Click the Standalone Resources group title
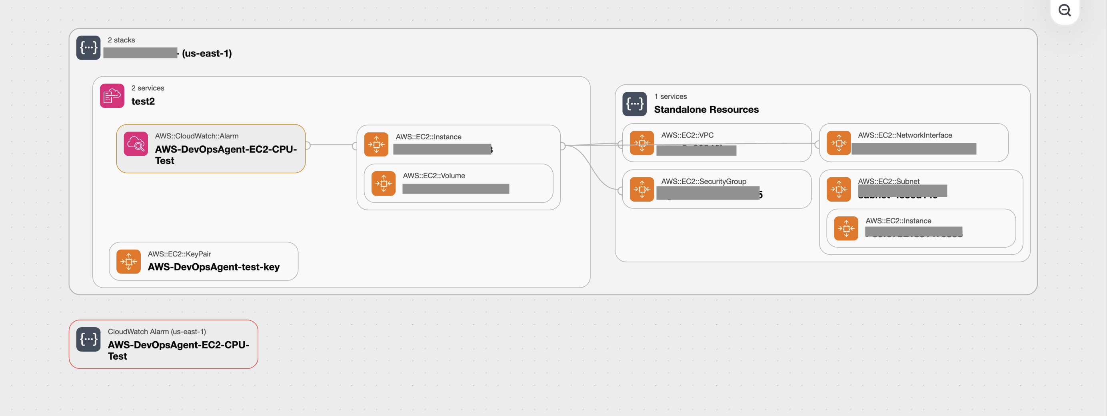Image resolution: width=1107 pixels, height=416 pixels. [x=706, y=110]
